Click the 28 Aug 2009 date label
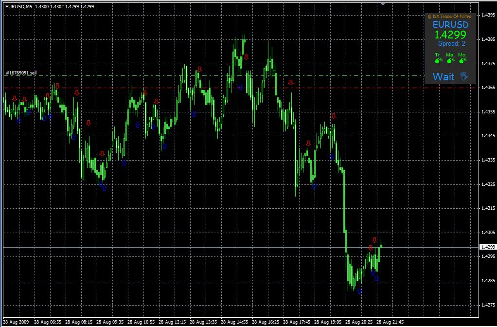Image resolution: width=497 pixels, height=327 pixels. pyautogui.click(x=16, y=322)
